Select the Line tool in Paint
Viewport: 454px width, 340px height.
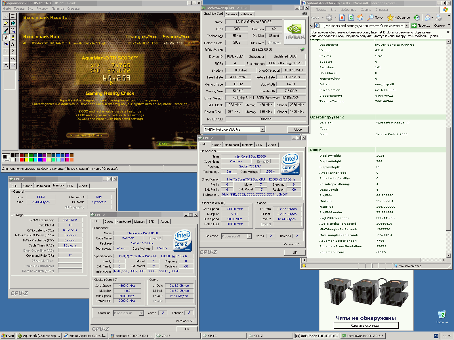coord(6,52)
